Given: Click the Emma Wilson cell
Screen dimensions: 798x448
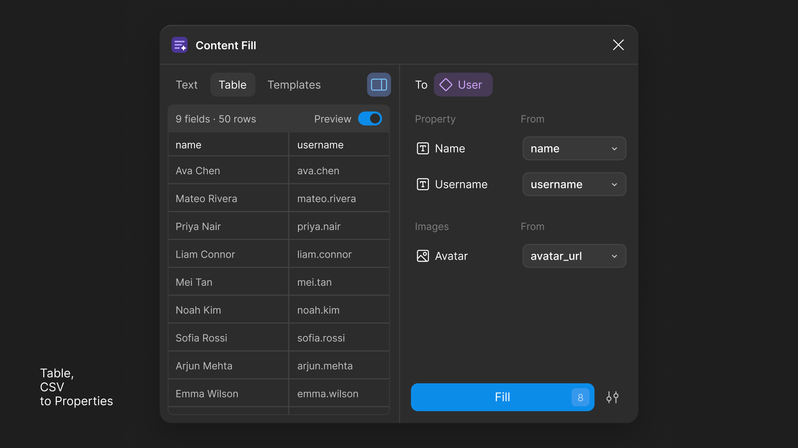Looking at the screenshot, I should tap(228, 393).
